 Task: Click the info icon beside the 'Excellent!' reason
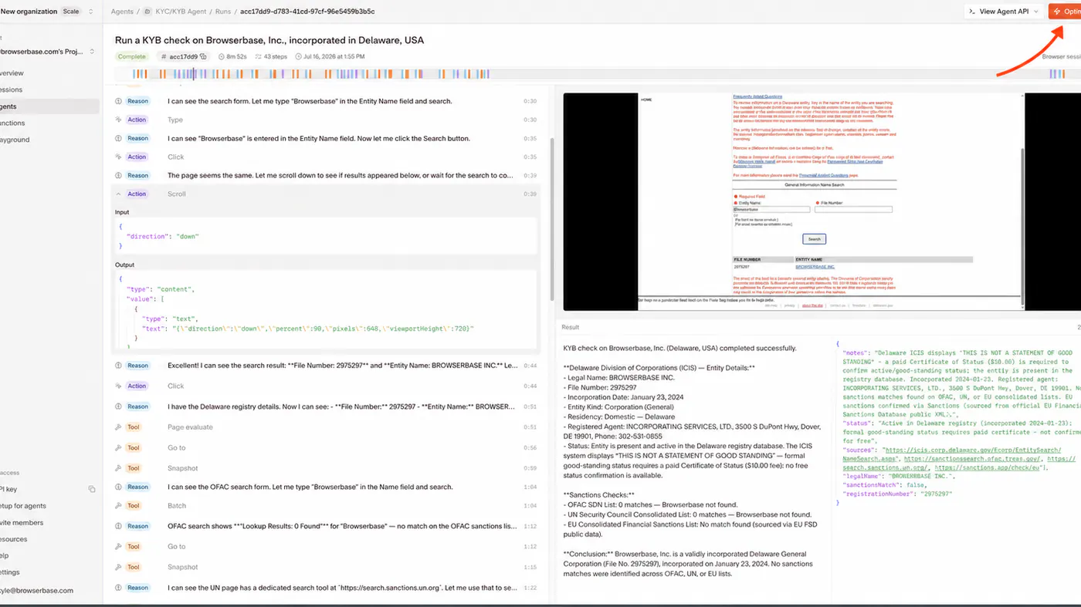tap(119, 366)
